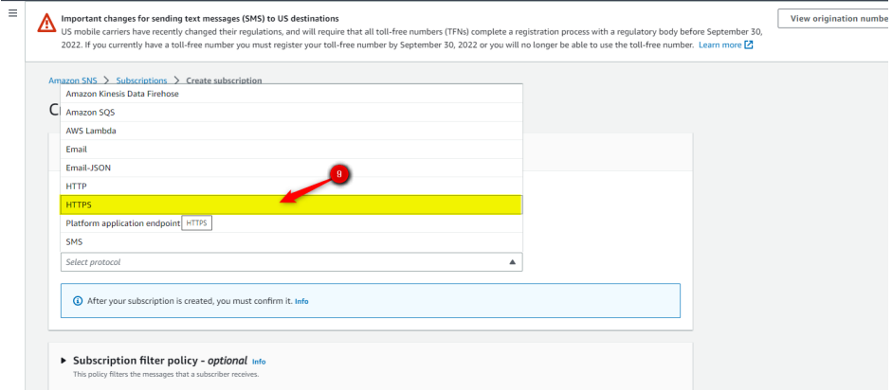This screenshot has height=390, width=892.
Task: Click the red number 9 marker
Action: [340, 175]
